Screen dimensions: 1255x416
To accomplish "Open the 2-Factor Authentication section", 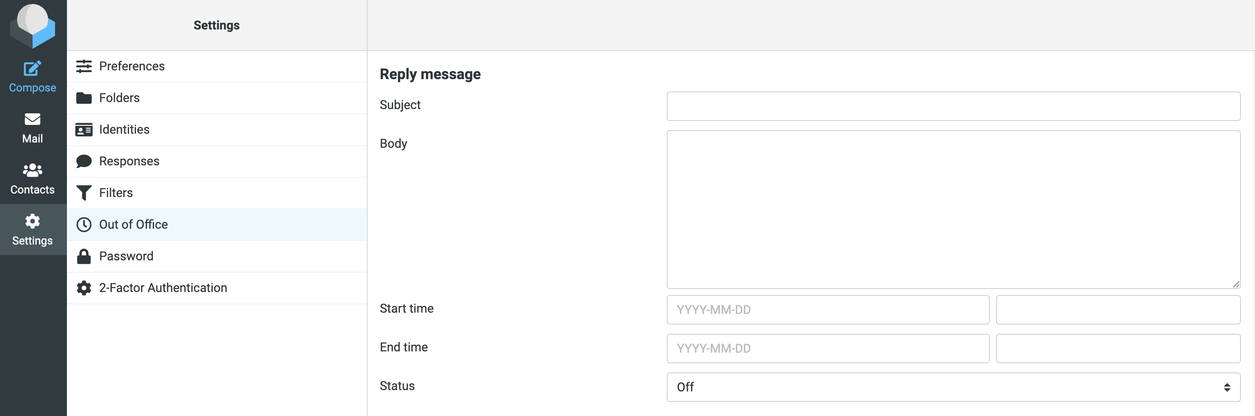I will (163, 288).
